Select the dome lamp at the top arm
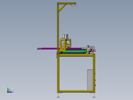This screenshot has width=133, height=100. pos(73,5)
